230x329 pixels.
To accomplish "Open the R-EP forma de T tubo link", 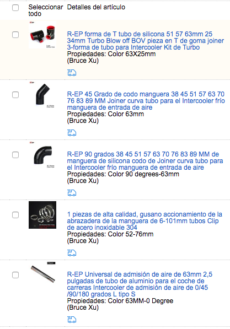I will pyautogui.click(x=146, y=40).
